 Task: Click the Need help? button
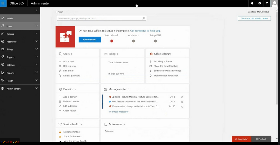click(x=241, y=139)
